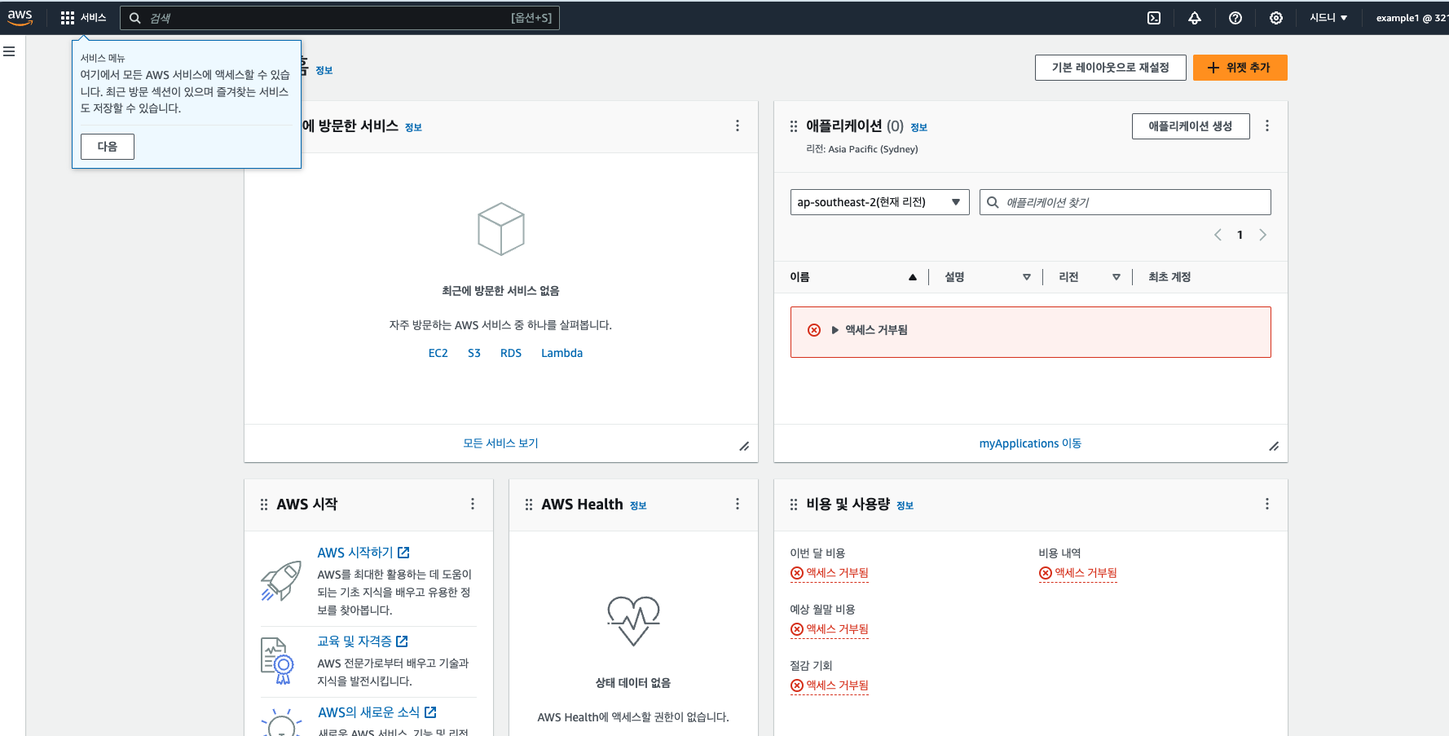The width and height of the screenshot is (1449, 736).
Task: Open the 시드니 region dropdown
Action: pyautogui.click(x=1328, y=18)
